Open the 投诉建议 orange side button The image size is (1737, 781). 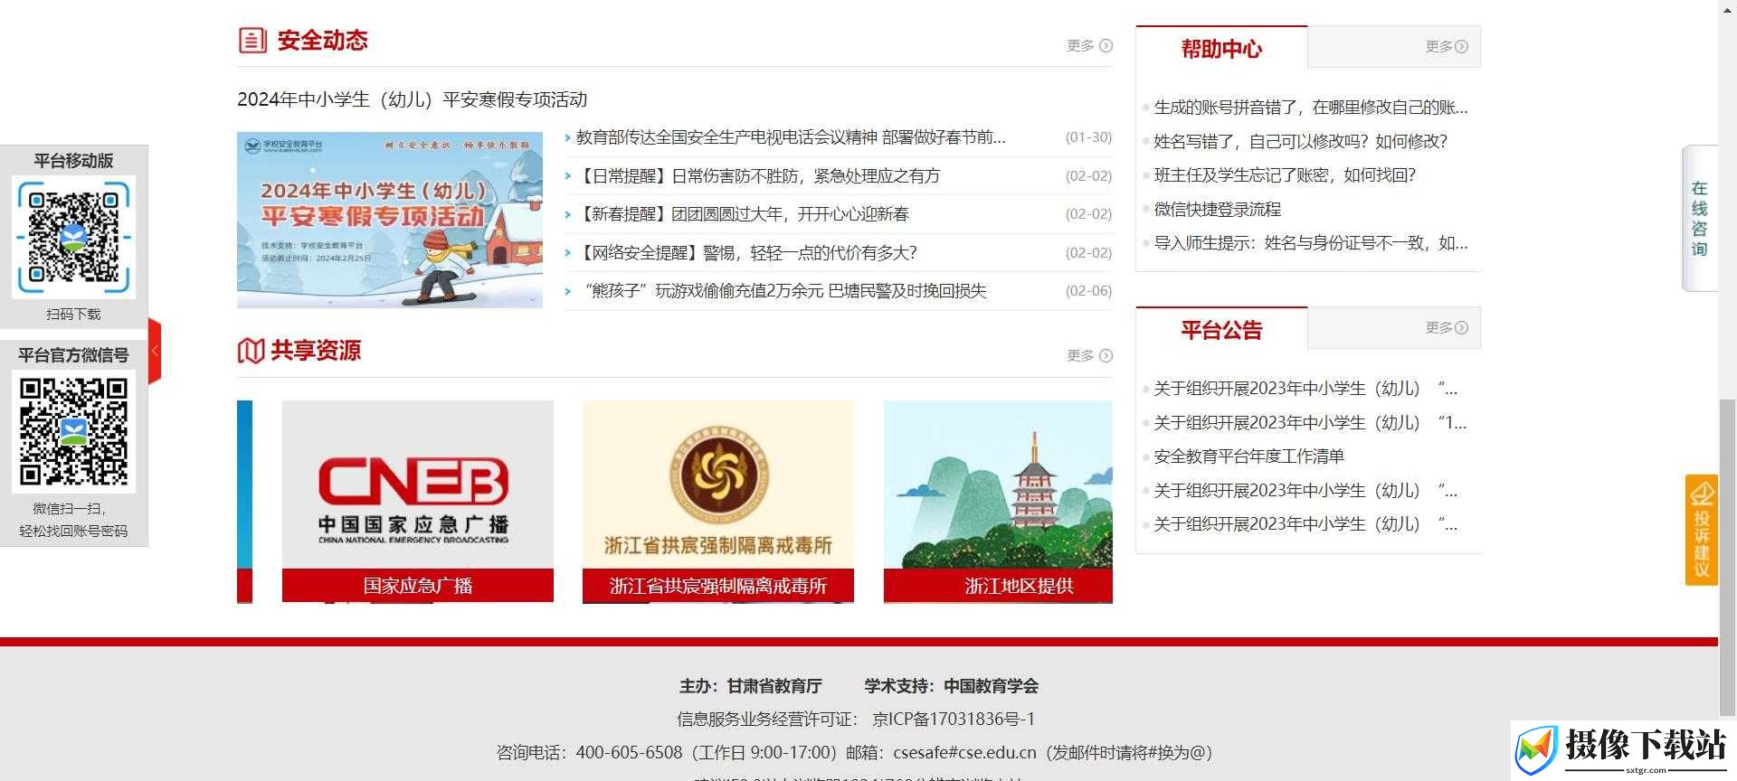(x=1702, y=530)
